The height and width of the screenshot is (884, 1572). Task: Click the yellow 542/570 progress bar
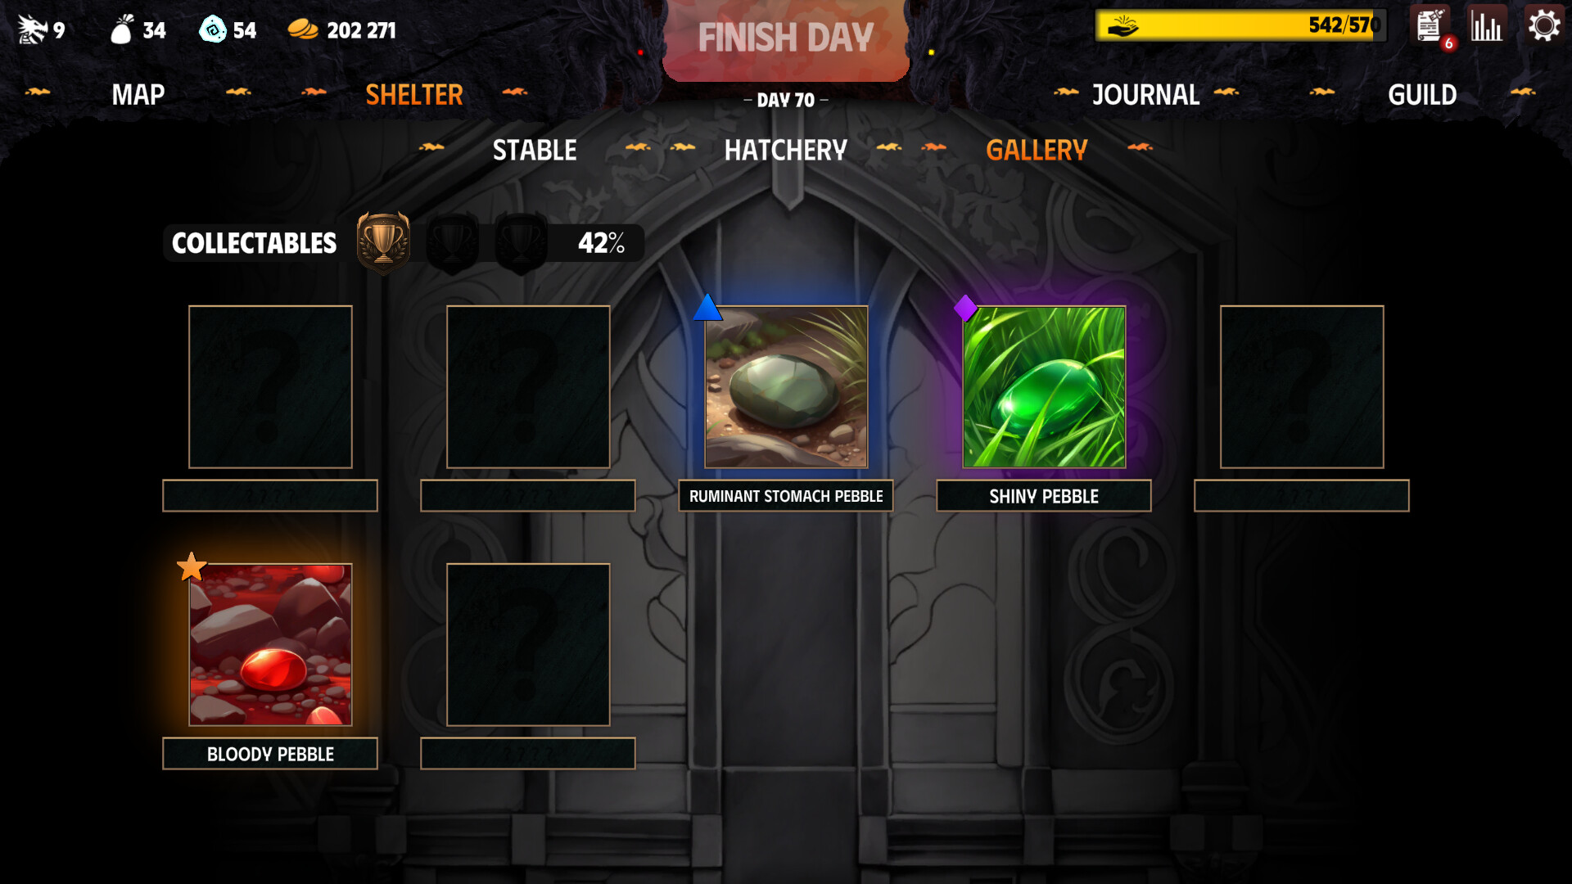coord(1241,25)
